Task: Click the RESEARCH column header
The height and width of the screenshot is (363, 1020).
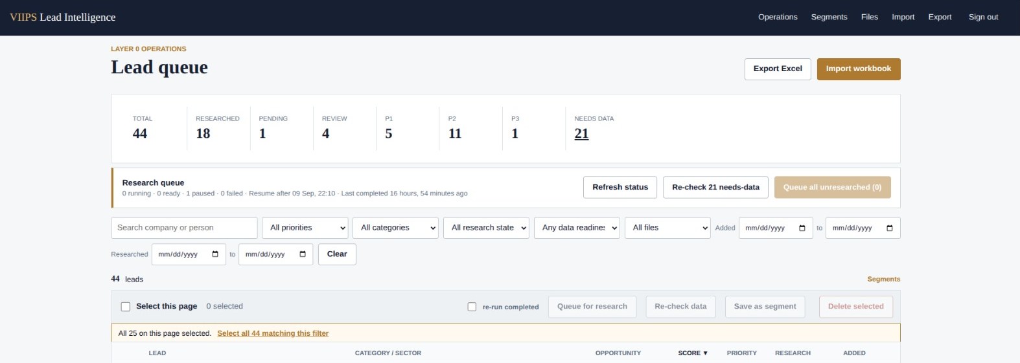Action: (793, 353)
